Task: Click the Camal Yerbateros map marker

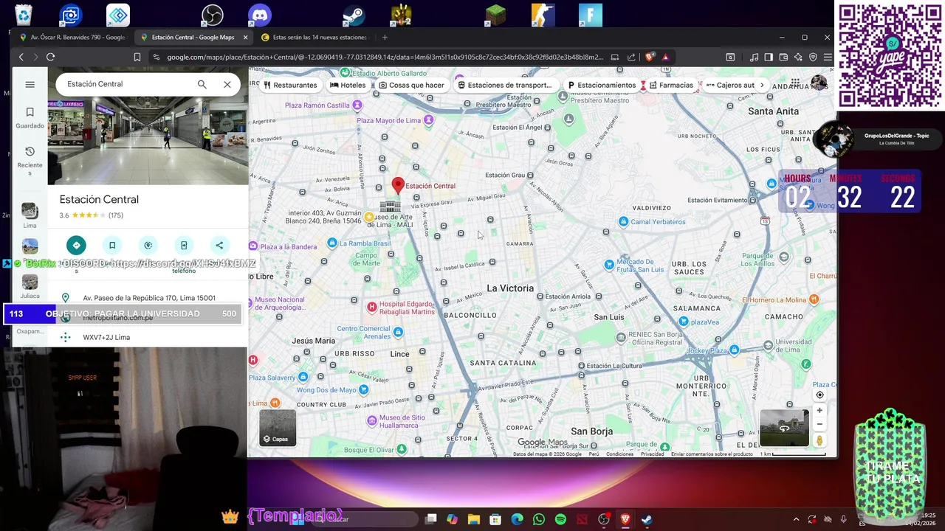Action: (x=624, y=221)
